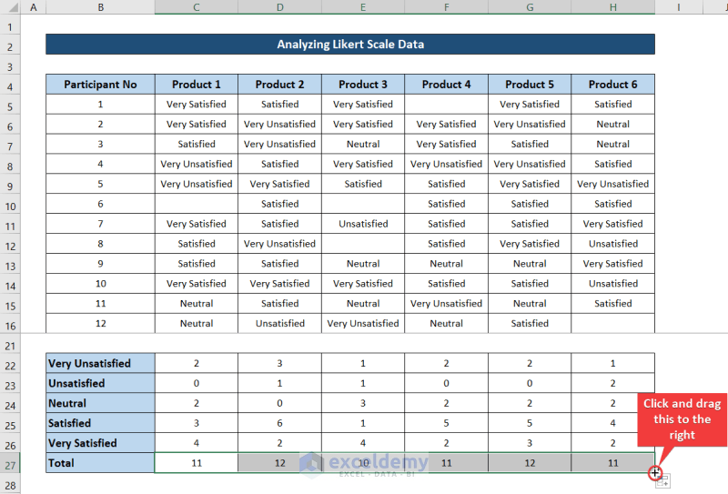Viewport: 728px width, 494px height.
Task: Select Product 5 total cell showing 12
Action: tap(530, 463)
